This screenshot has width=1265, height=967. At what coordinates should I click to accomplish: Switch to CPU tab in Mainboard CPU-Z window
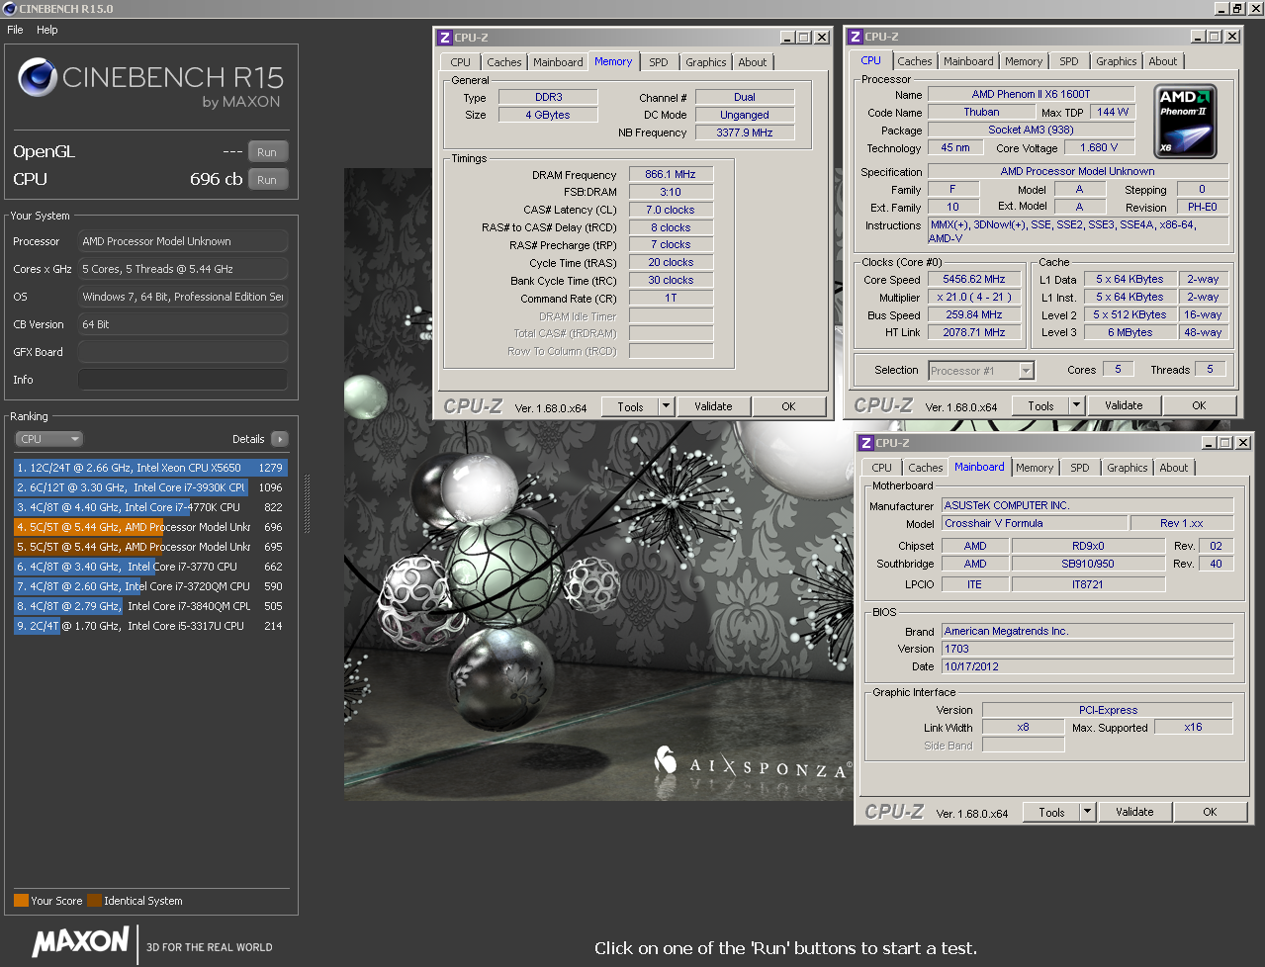coord(882,468)
